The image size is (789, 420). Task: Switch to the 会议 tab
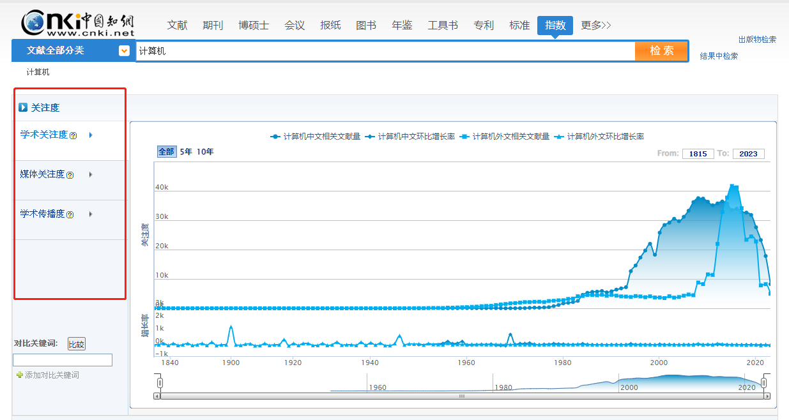[x=295, y=26]
